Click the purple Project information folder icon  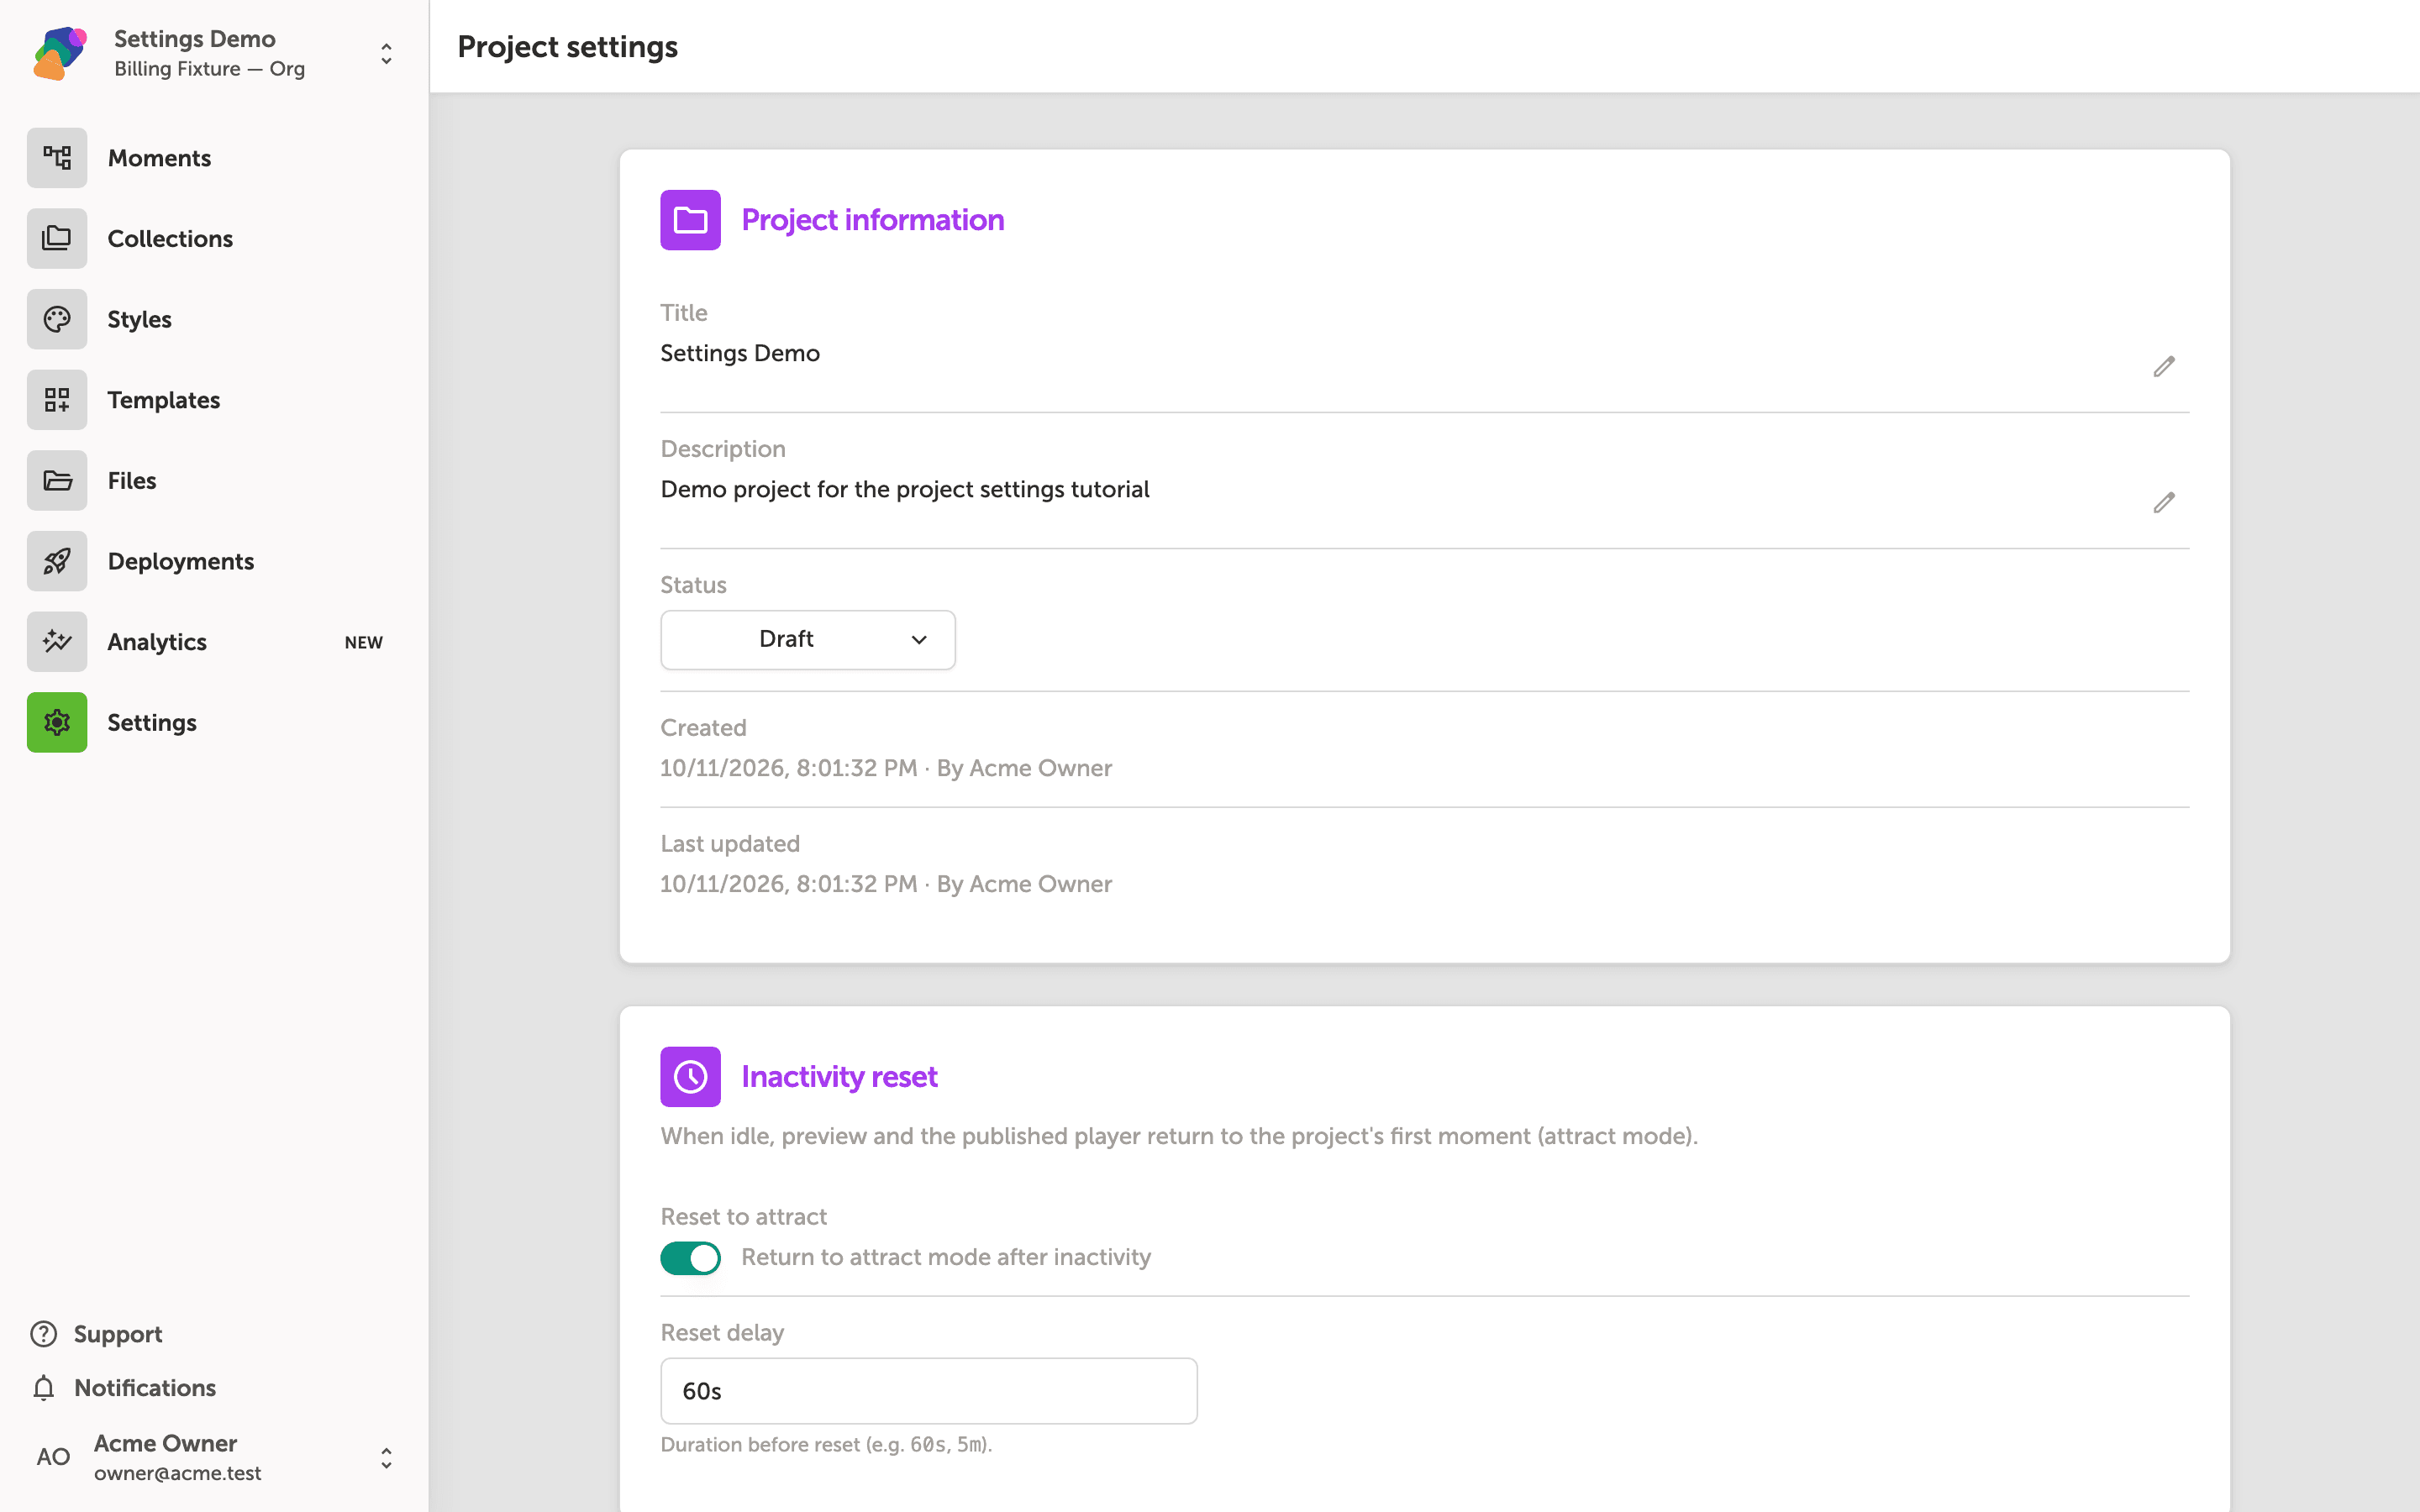tap(690, 220)
